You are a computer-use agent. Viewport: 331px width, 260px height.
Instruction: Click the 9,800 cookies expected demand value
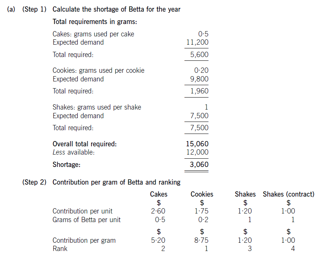point(199,79)
